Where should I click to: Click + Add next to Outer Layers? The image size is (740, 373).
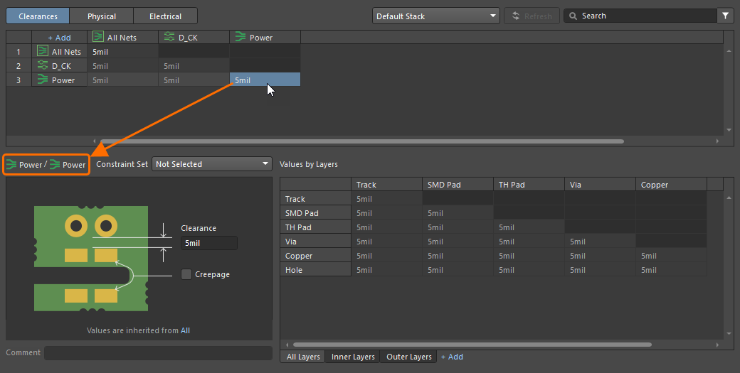[452, 357]
